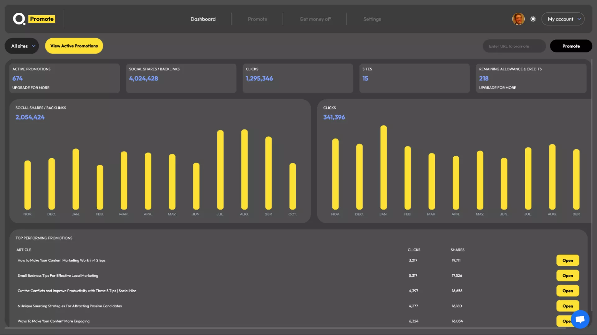Open Small Business Tips promotion row
The image size is (597, 335).
(567, 276)
